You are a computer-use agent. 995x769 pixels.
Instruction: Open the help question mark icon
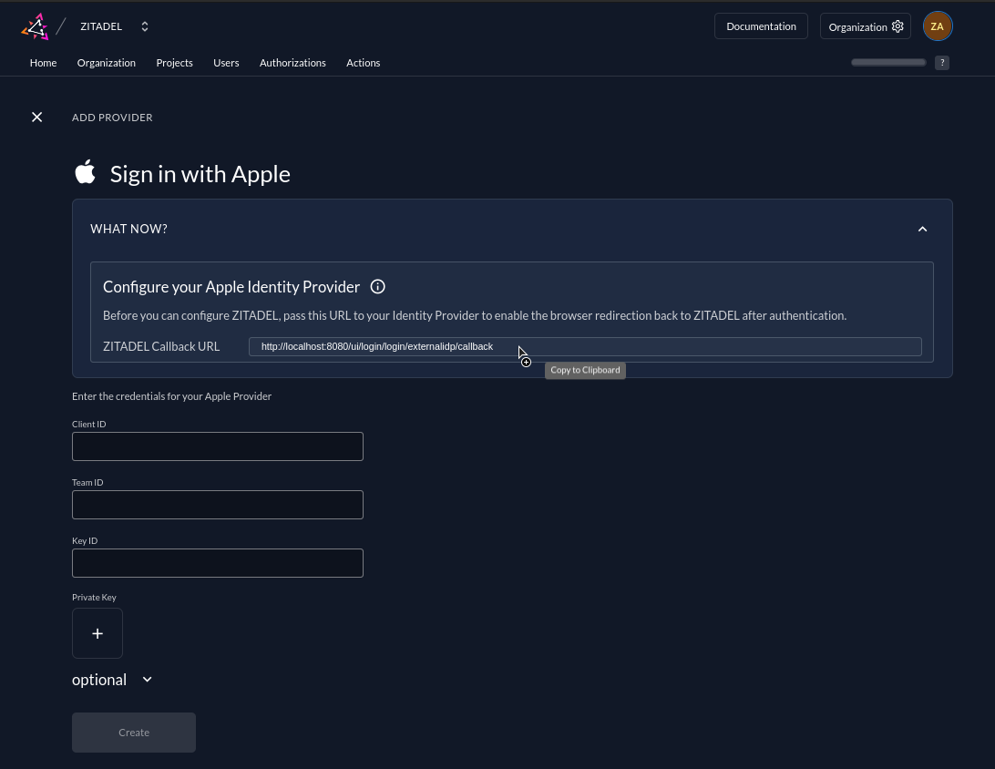pyautogui.click(x=942, y=62)
